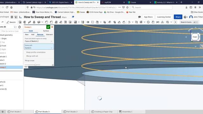The height and width of the screenshot is (114, 203).
Task: Click the redo arrow icon
Action: pos(2,22)
